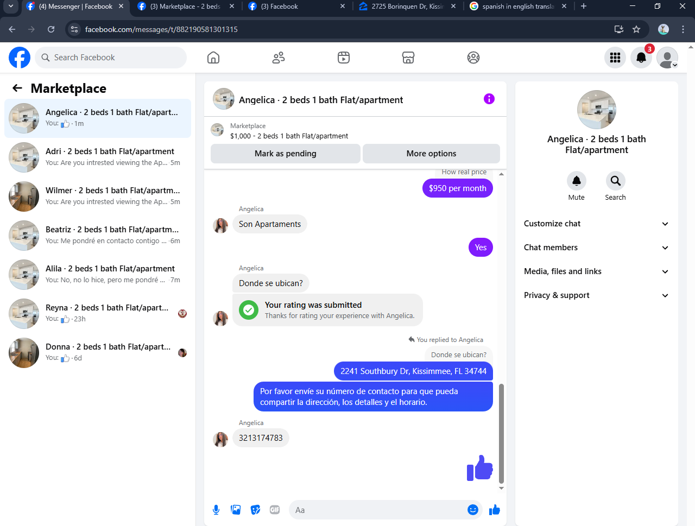The image size is (695, 526).
Task: Switch to the (3) Facebook tab
Action: point(296,7)
